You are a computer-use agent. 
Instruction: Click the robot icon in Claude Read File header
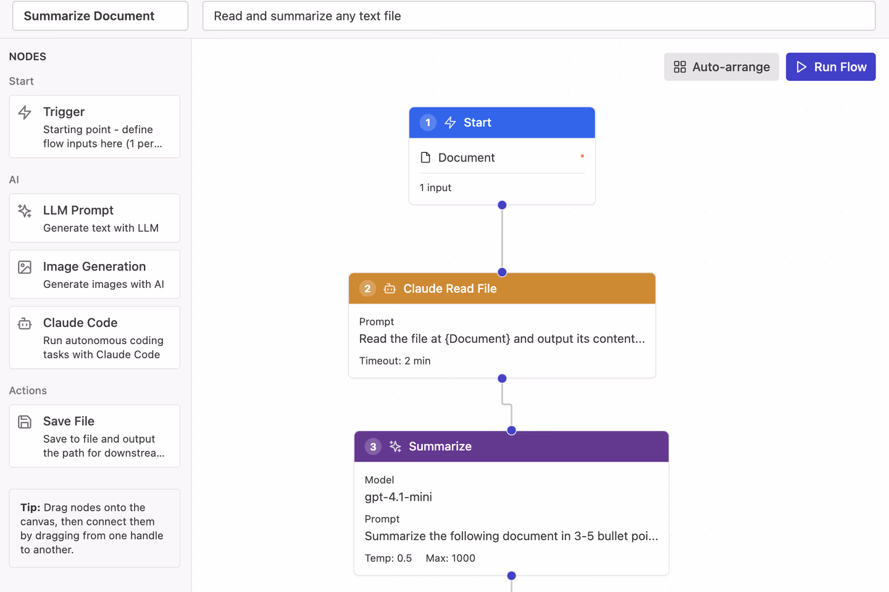point(390,289)
